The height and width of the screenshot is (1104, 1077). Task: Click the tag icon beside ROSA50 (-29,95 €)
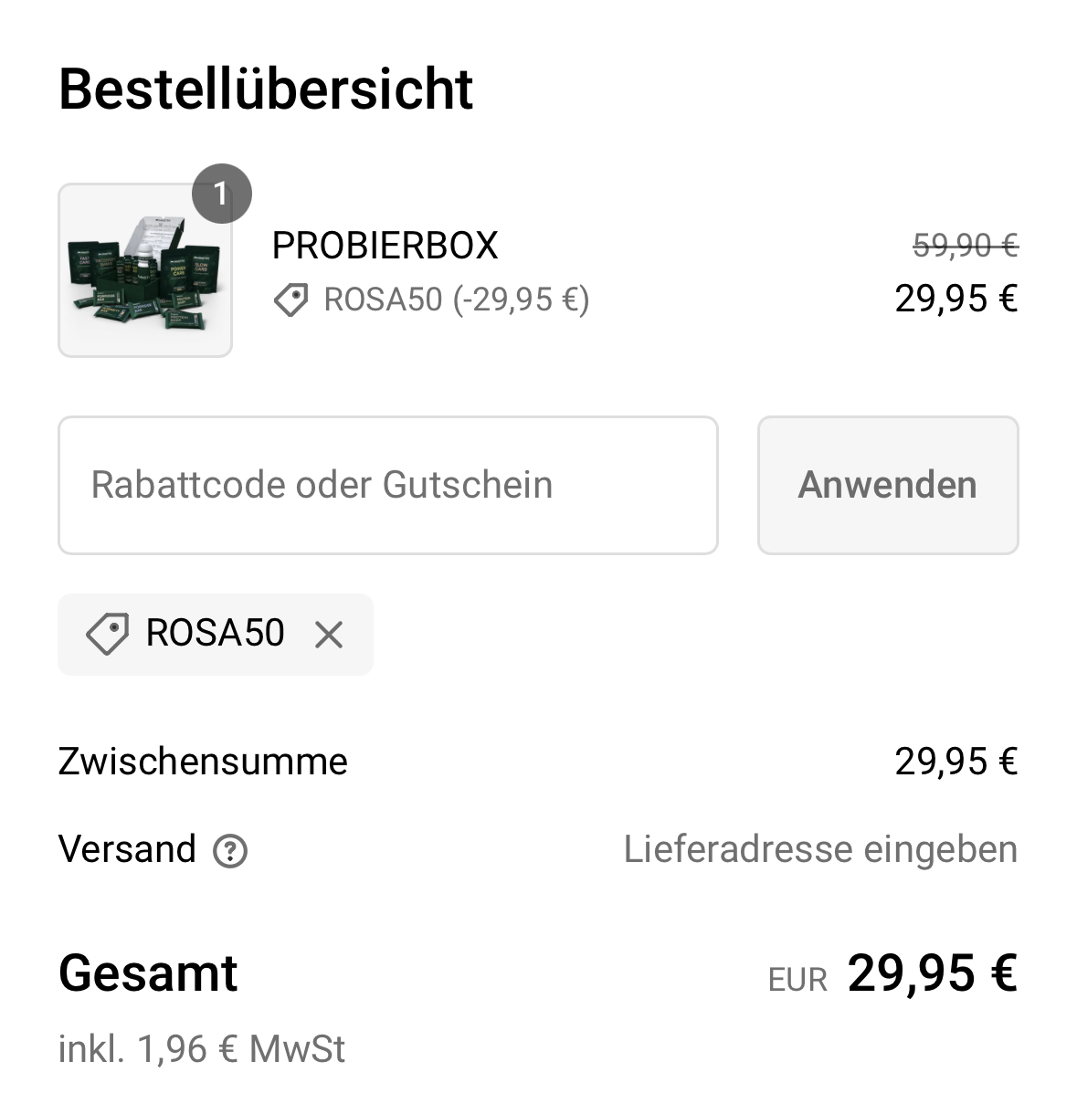click(290, 300)
